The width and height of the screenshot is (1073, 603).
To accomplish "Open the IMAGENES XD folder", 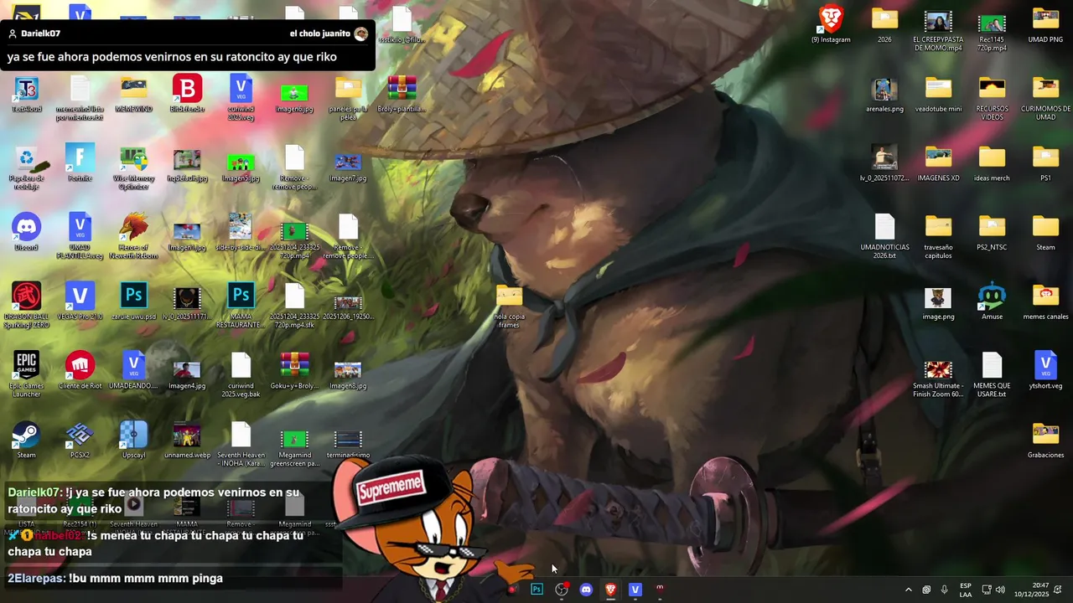I will pyautogui.click(x=938, y=163).
